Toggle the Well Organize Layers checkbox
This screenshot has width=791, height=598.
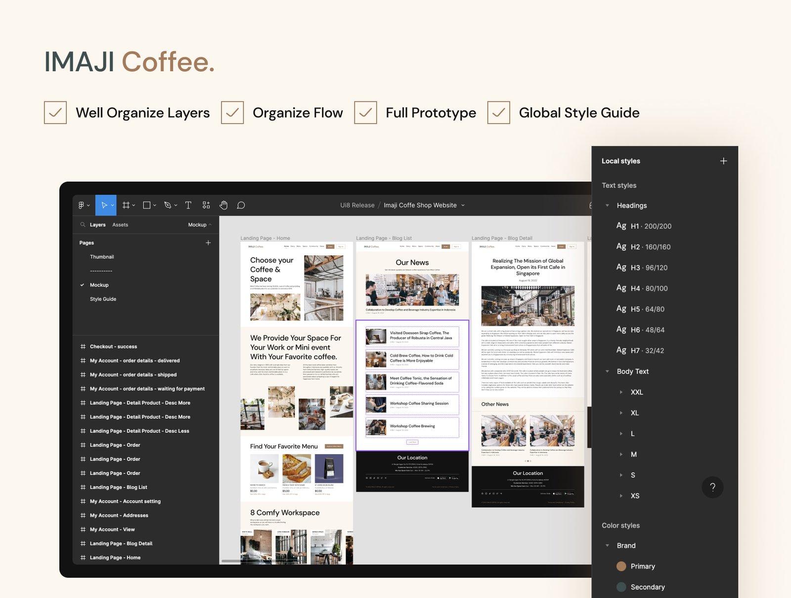click(x=55, y=113)
